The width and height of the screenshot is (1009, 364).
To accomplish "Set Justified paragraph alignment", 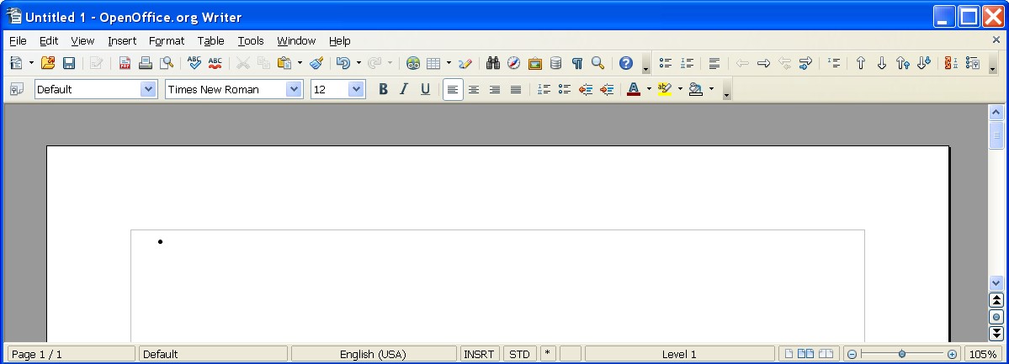I will [515, 89].
